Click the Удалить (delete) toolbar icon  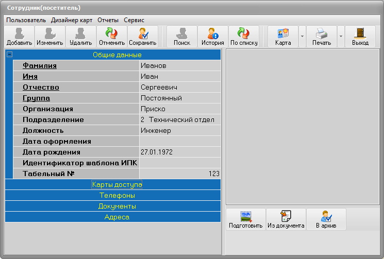(81, 37)
